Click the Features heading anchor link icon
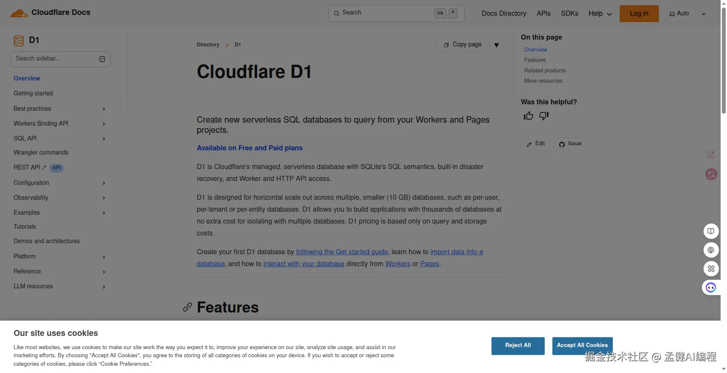This screenshot has width=727, height=373. [187, 307]
